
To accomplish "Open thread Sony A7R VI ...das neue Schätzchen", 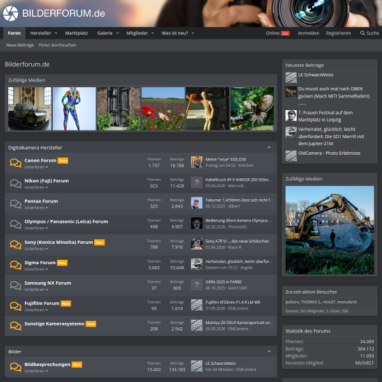I will (x=237, y=241).
